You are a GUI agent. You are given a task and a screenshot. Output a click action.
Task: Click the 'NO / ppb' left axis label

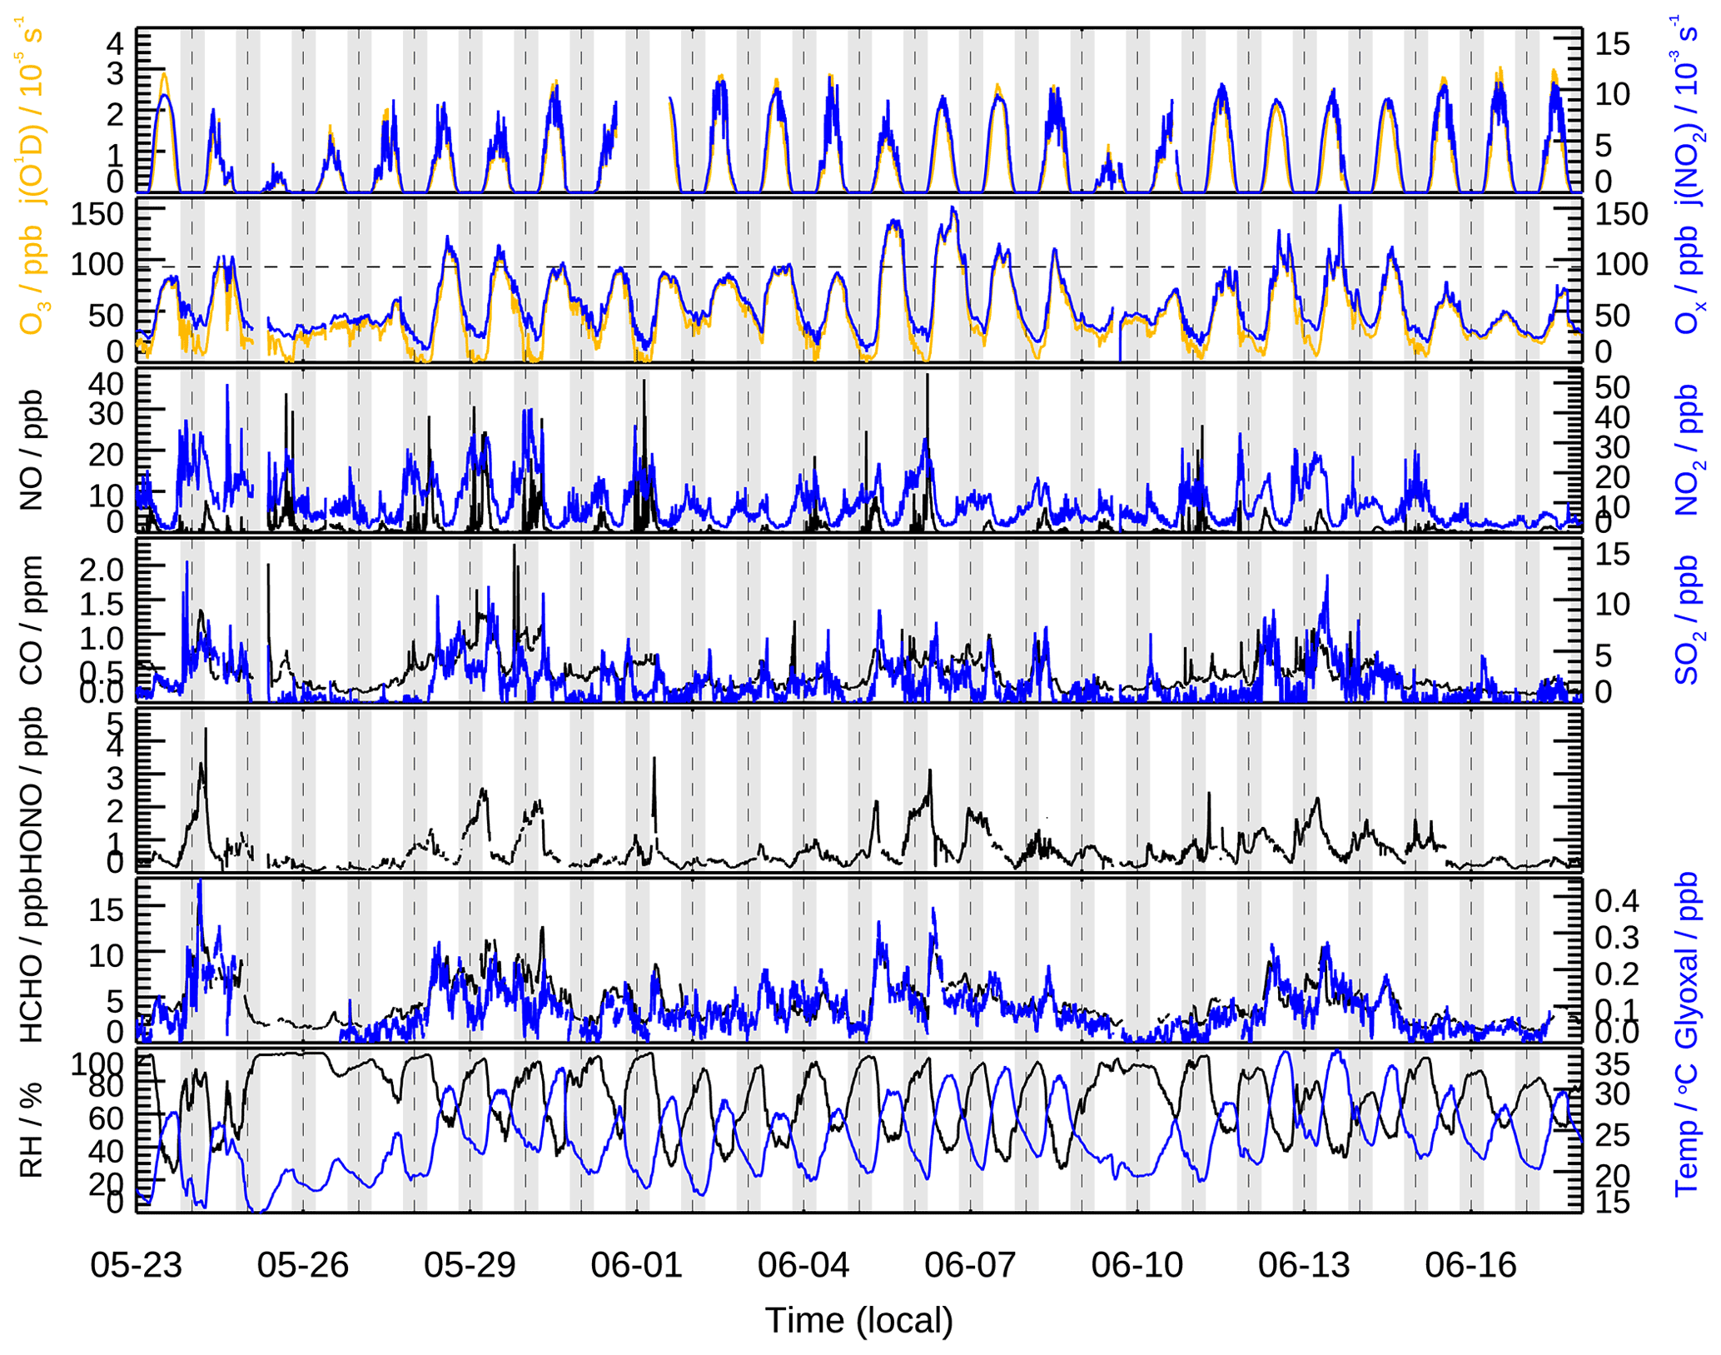coord(32,450)
